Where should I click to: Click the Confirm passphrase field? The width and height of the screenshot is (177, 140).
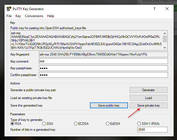click(x=103, y=75)
